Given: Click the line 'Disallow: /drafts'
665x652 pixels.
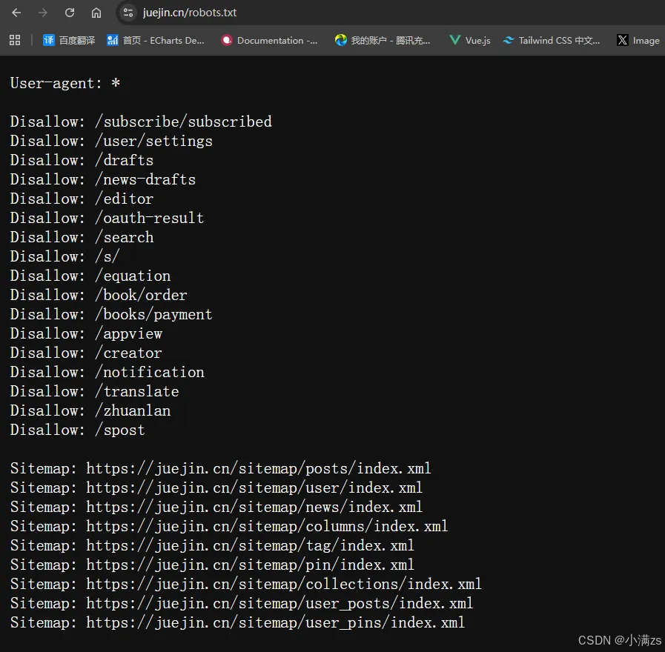Looking at the screenshot, I should click(x=82, y=160).
